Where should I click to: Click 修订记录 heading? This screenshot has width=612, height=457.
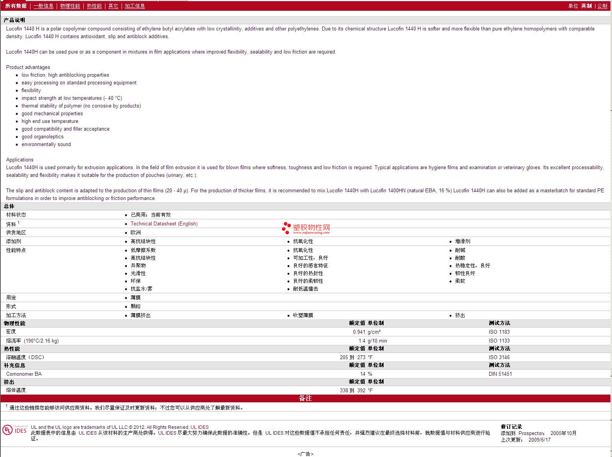[x=511, y=427]
